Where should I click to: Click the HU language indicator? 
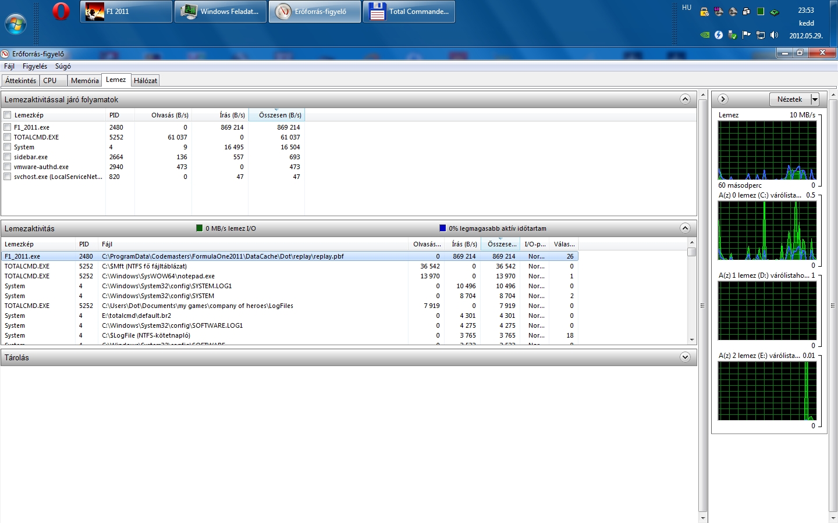click(x=687, y=8)
